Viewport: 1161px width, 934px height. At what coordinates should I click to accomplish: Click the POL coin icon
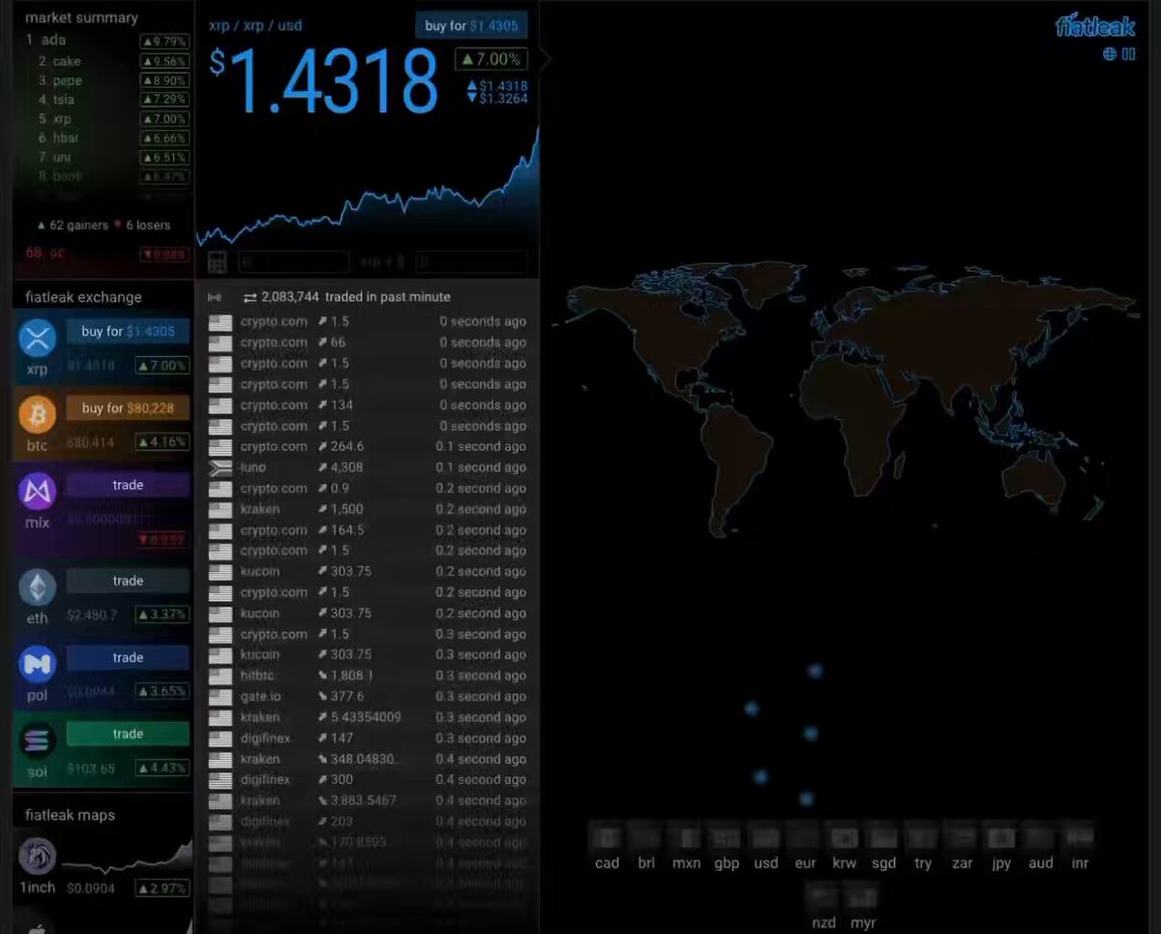click(38, 664)
